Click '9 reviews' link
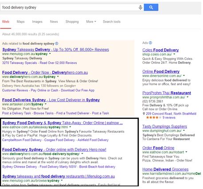This screenshot has width=203, height=189. pyautogui.click(x=169, y=118)
